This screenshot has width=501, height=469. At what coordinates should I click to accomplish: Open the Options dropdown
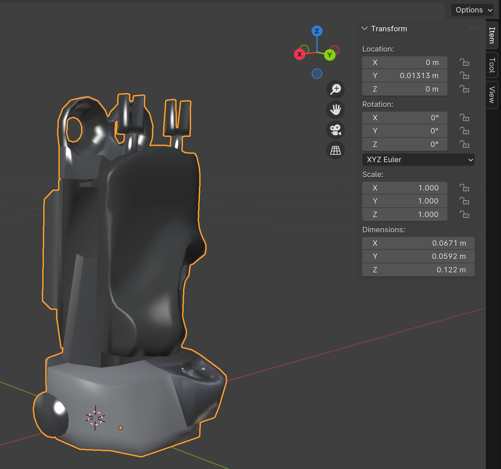click(x=473, y=10)
